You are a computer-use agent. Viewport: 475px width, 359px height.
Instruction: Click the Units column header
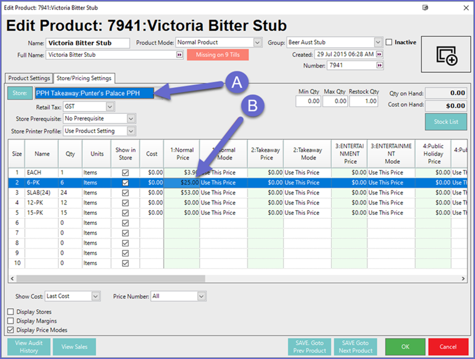click(x=97, y=154)
